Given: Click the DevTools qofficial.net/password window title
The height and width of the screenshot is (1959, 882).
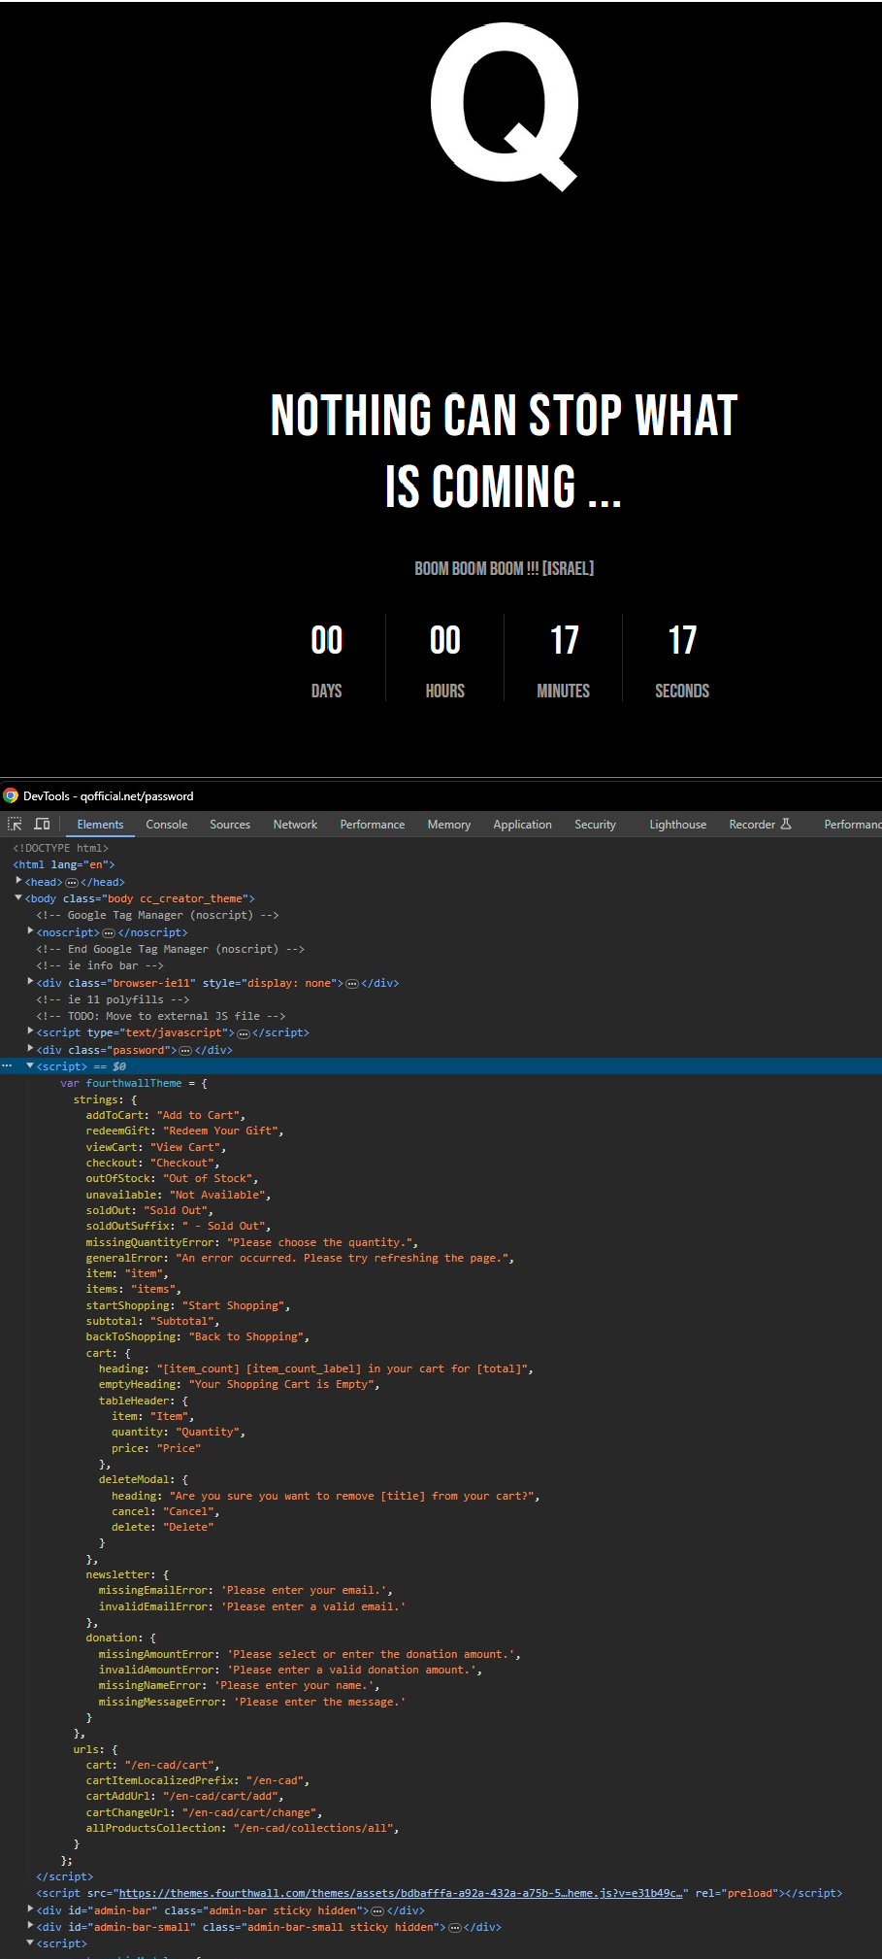Looking at the screenshot, I should [x=109, y=795].
